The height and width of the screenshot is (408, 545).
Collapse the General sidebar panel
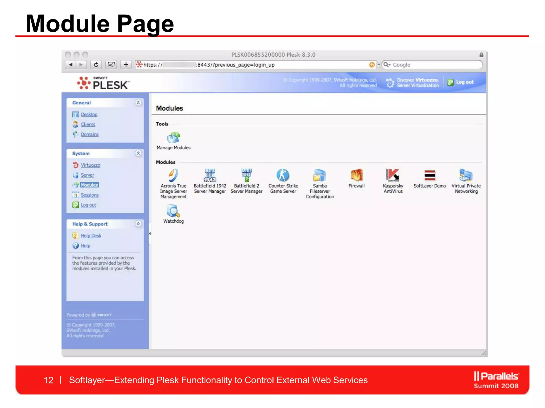tap(138, 103)
